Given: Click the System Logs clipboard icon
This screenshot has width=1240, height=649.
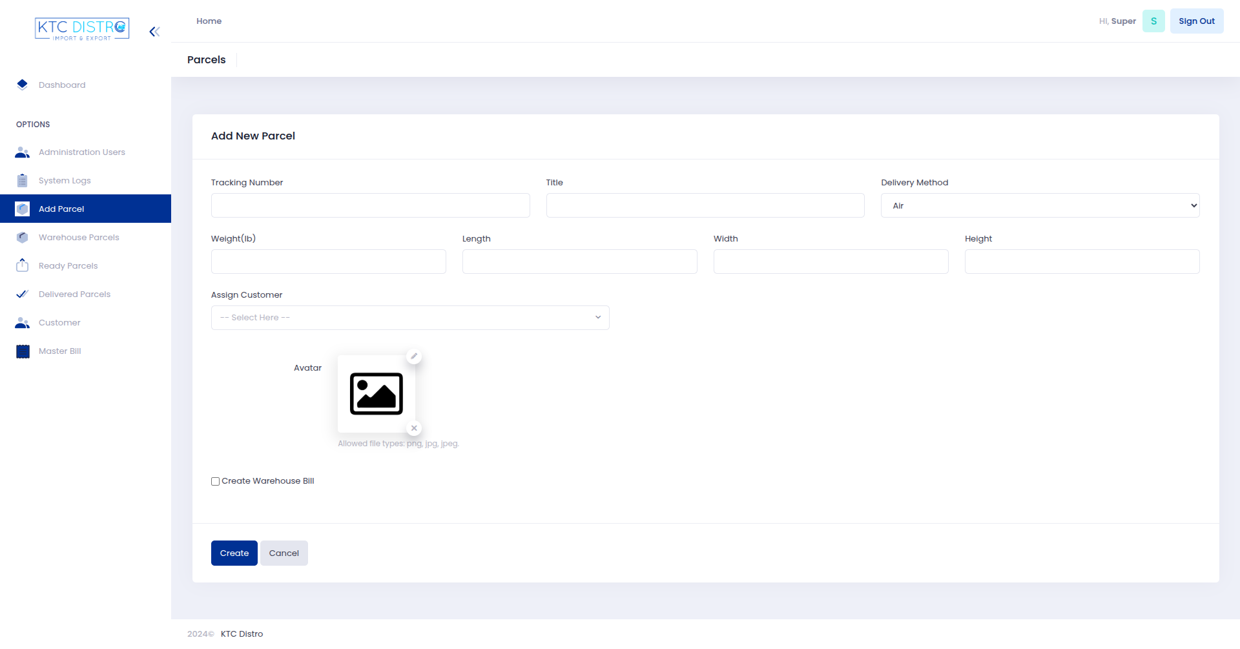Looking at the screenshot, I should [23, 181].
